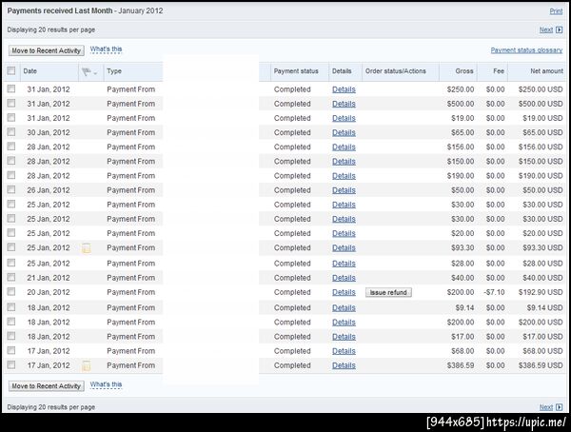Toggle the select-all checkbox in the header
Viewport: 571px width, 432px height.
click(x=11, y=70)
